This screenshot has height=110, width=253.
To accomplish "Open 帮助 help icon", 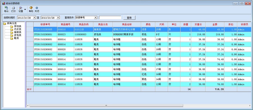I will tap(31, 9).
